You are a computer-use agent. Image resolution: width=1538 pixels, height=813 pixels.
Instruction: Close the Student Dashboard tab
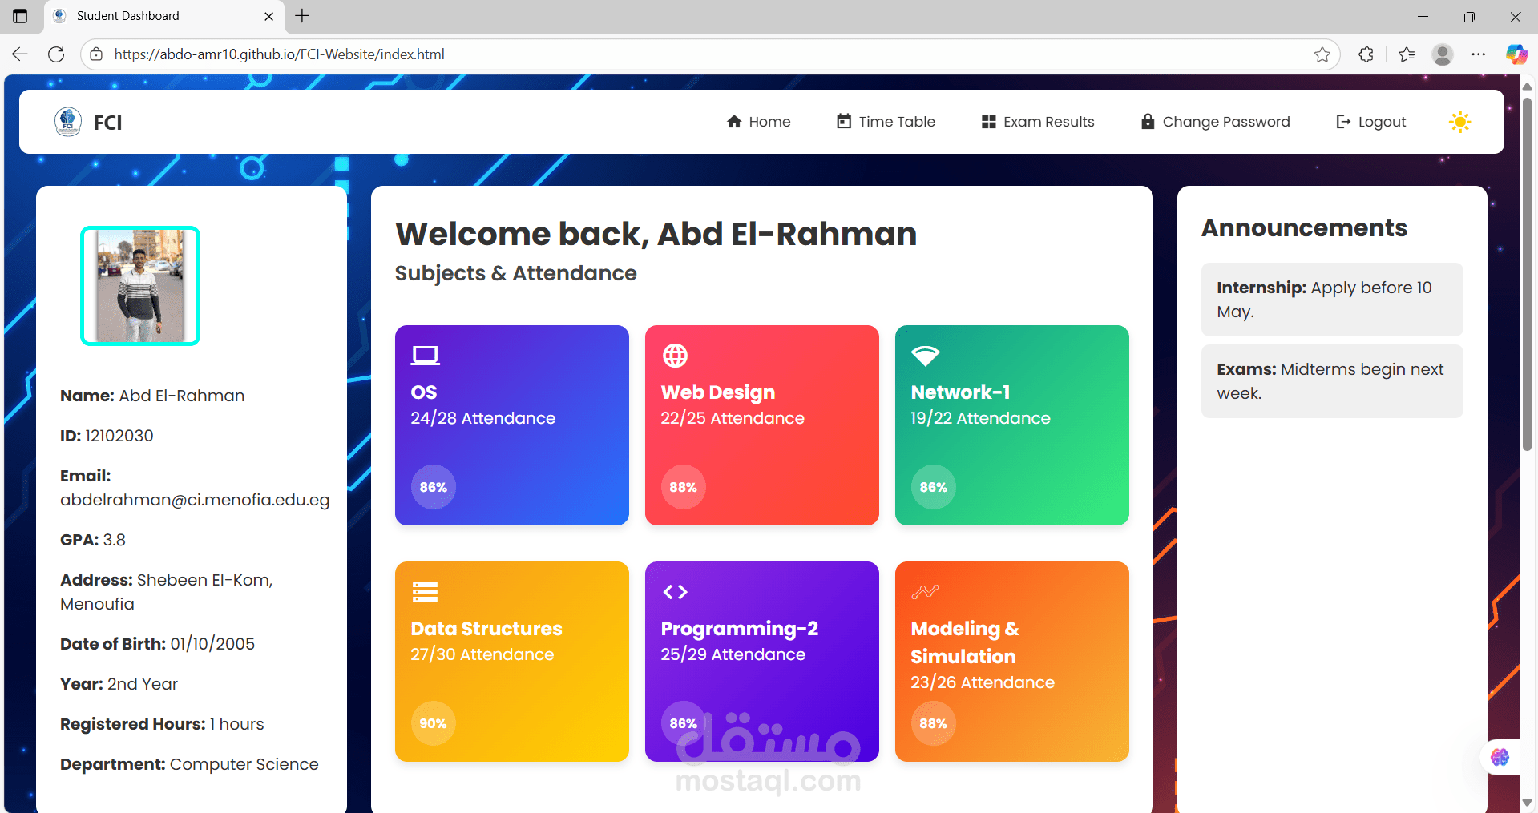268,16
